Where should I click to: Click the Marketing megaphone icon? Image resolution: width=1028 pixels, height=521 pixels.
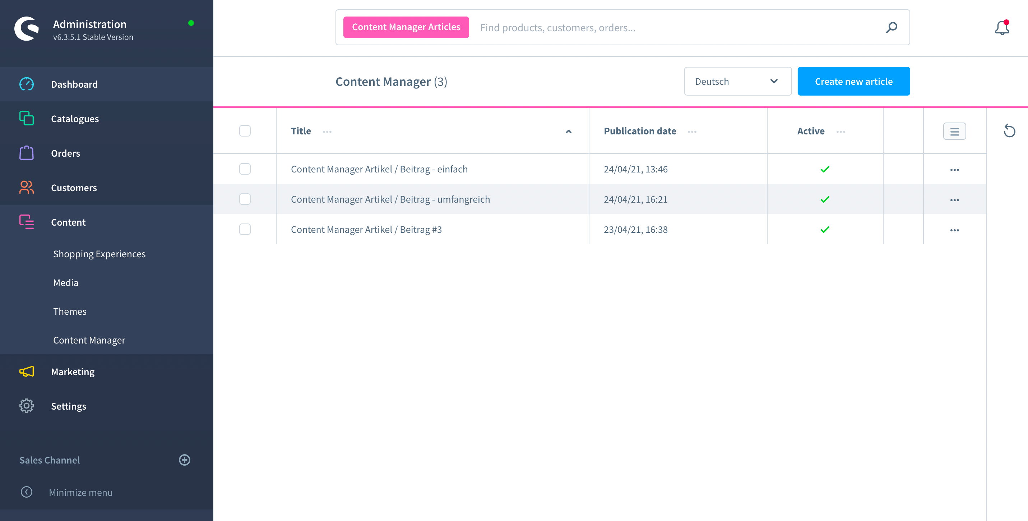click(26, 372)
